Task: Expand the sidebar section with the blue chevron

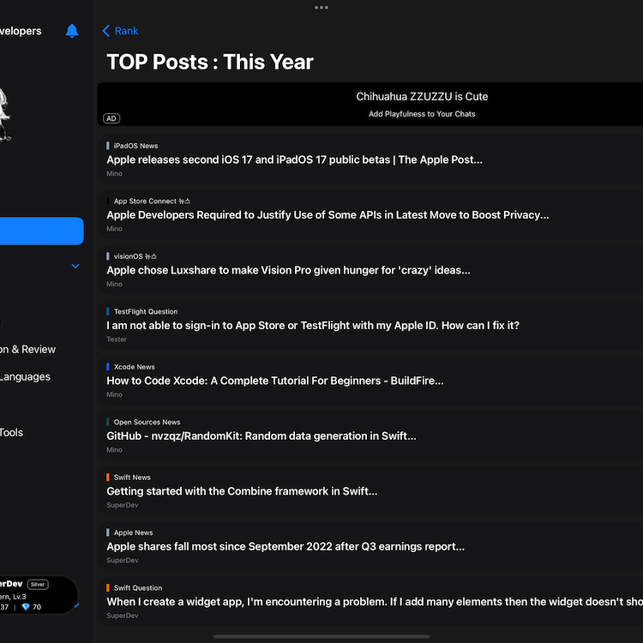Action: tap(75, 266)
